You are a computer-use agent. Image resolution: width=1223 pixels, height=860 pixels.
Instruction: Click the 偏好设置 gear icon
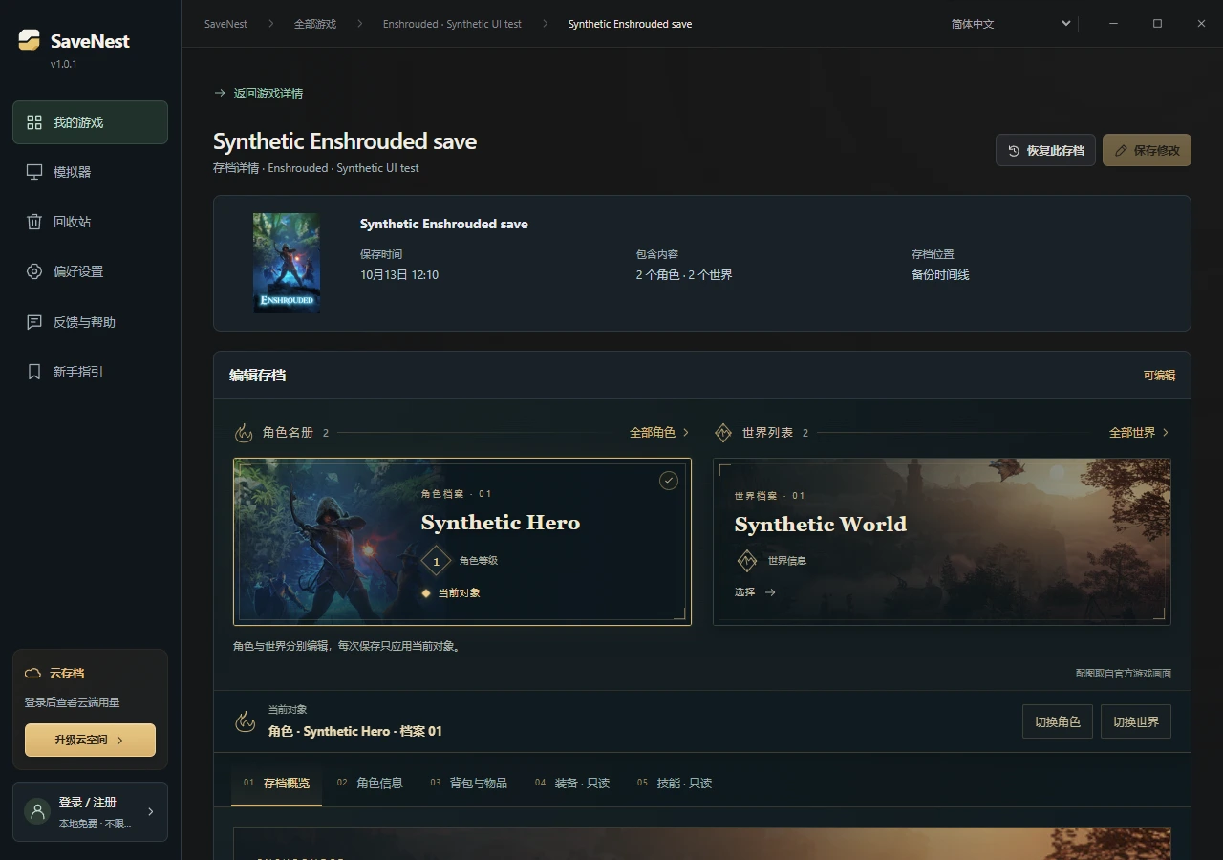[x=34, y=271]
